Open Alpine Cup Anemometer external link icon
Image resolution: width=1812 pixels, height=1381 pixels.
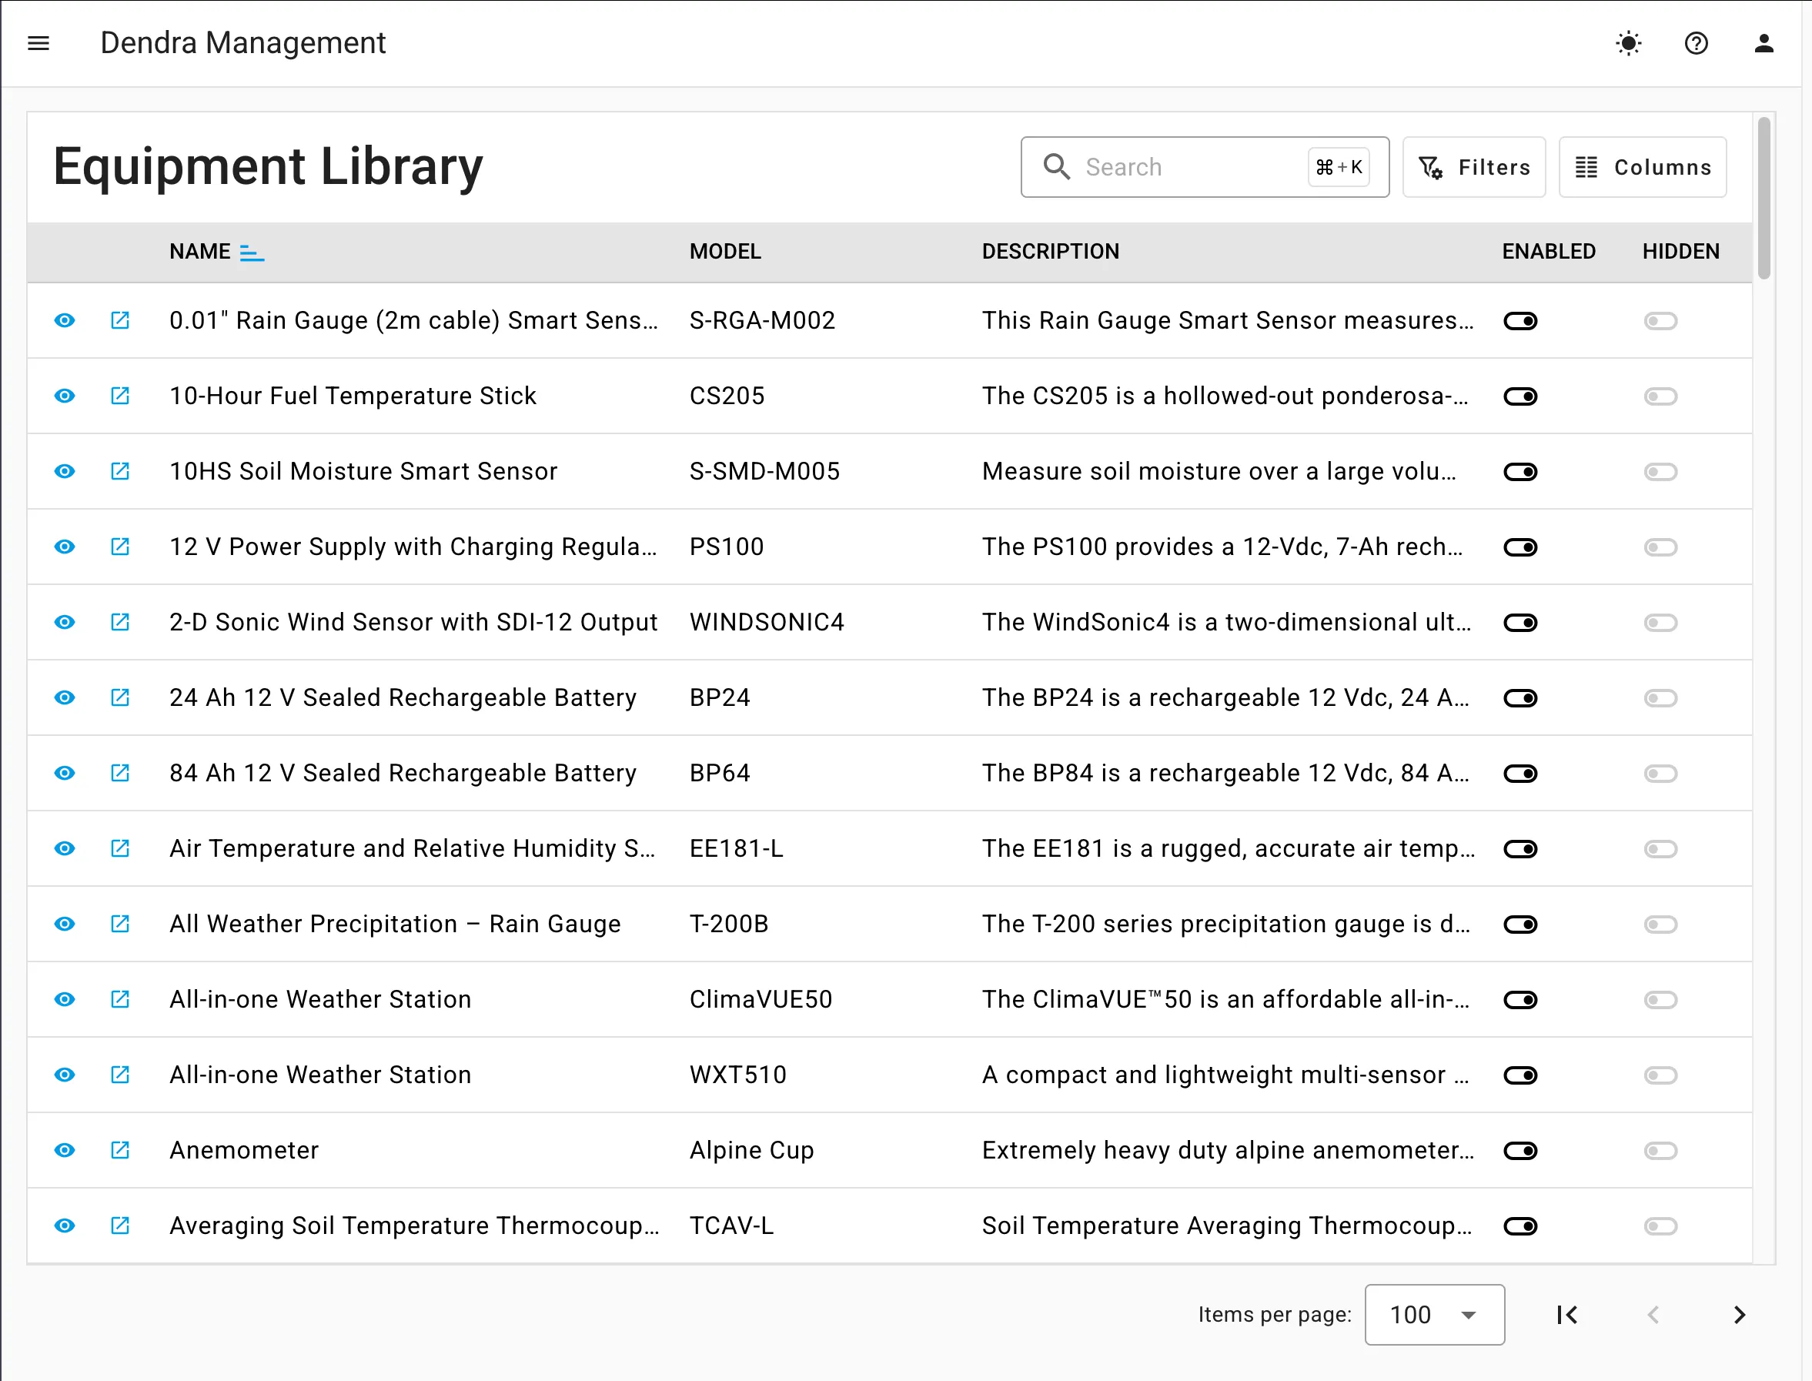pyautogui.click(x=120, y=1150)
